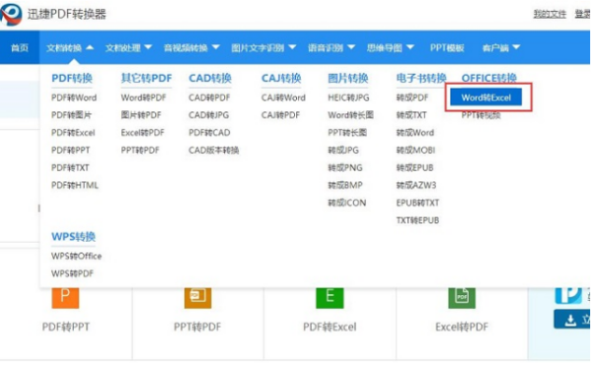Choose EPUB转TXT option
Screen dimensions: 592x367
pyautogui.click(x=417, y=203)
